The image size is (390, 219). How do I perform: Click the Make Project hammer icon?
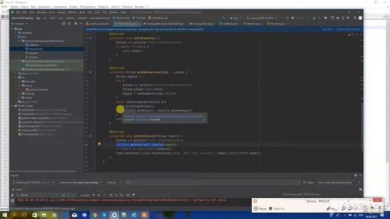[x=224, y=18]
